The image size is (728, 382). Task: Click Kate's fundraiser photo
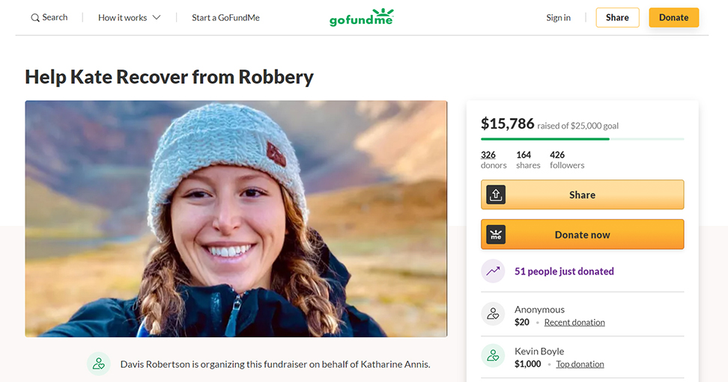(236, 219)
